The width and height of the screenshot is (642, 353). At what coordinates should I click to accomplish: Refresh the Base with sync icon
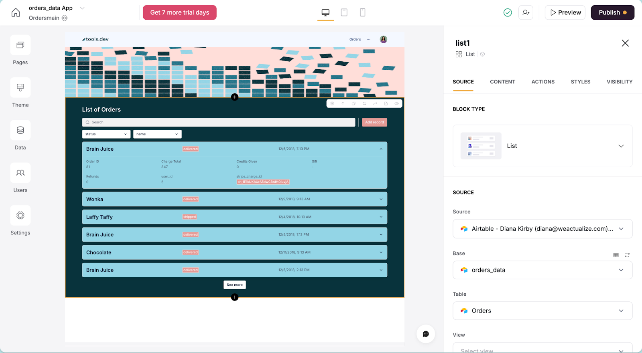click(627, 255)
